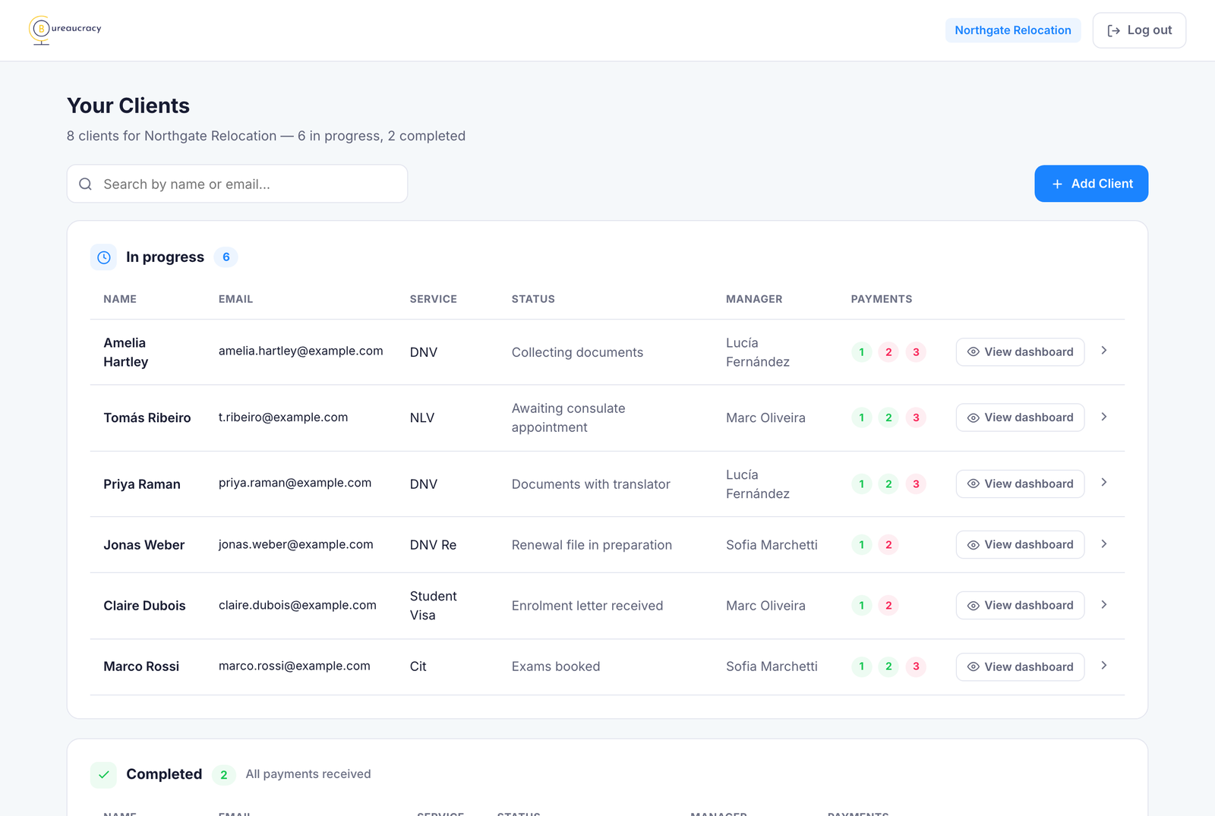The width and height of the screenshot is (1215, 816).
Task: Click payment badge 3 for Amelia Hartley
Action: click(916, 352)
